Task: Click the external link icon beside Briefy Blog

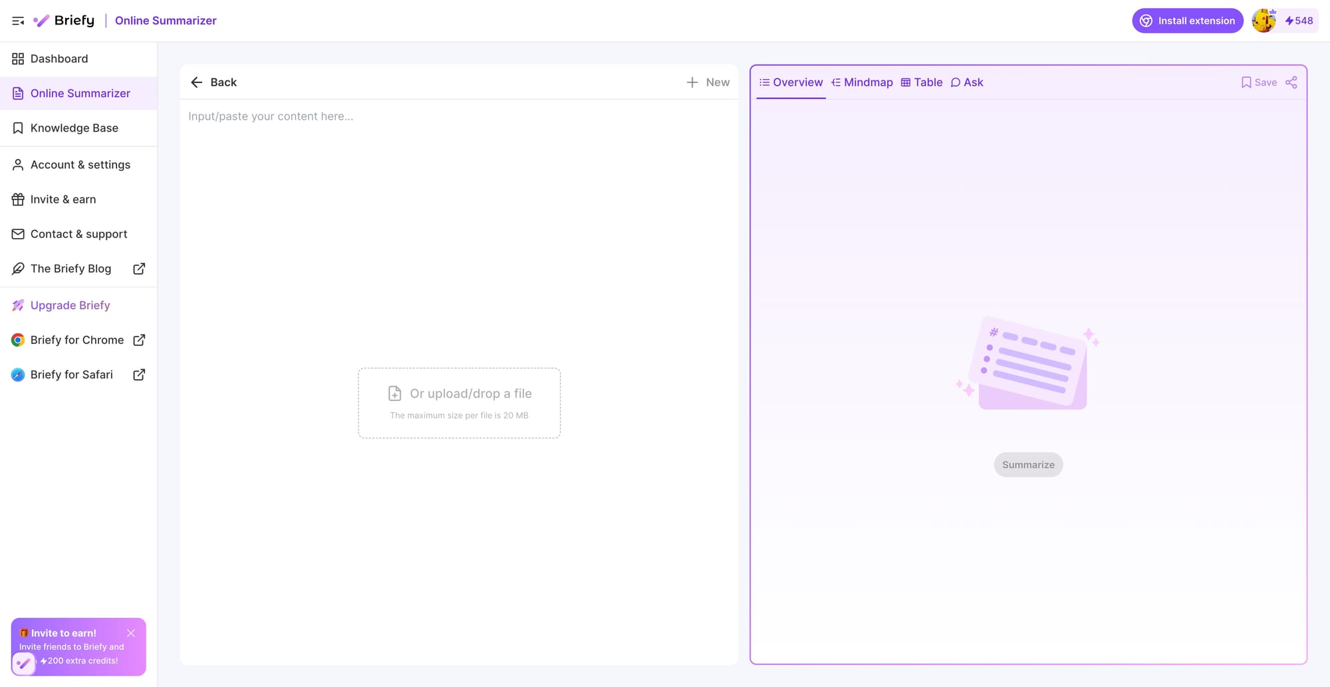Action: 139,269
